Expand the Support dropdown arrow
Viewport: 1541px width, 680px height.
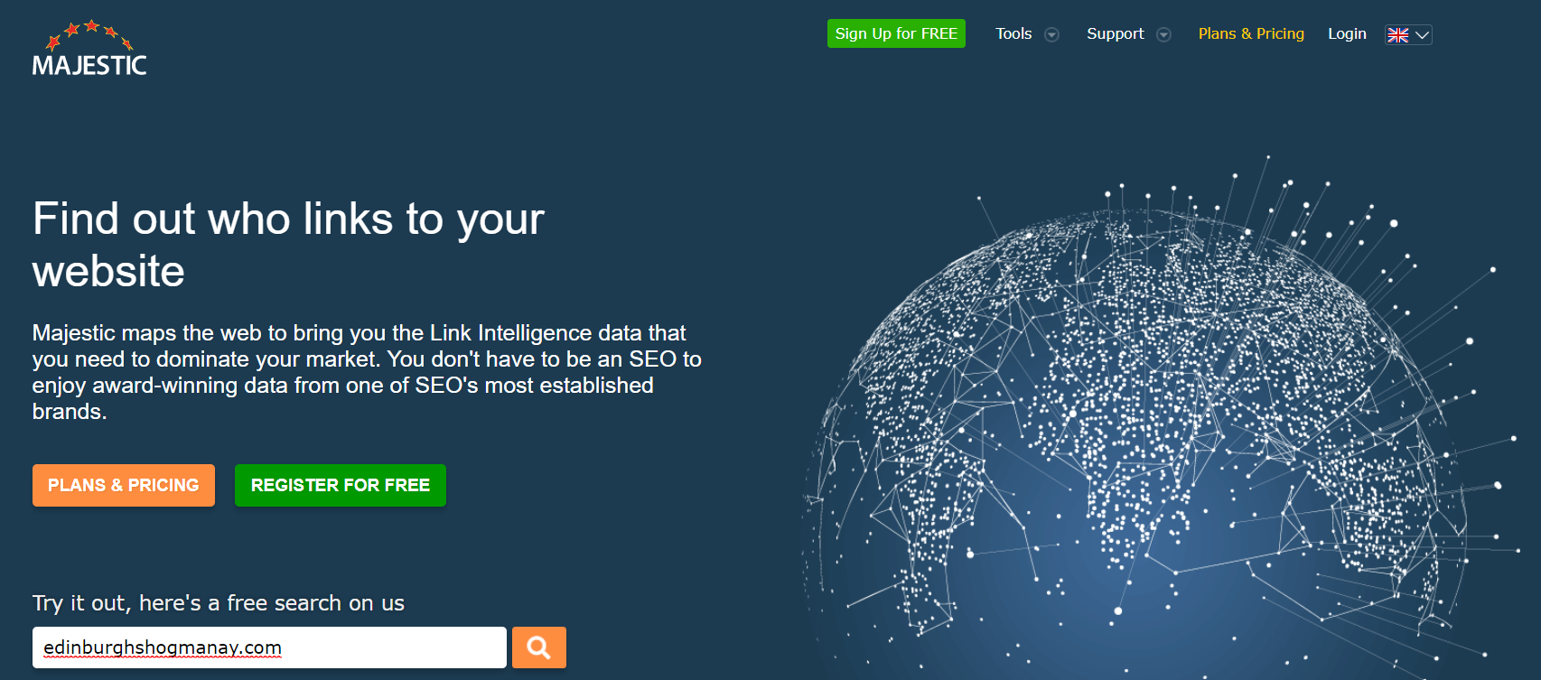click(1164, 35)
